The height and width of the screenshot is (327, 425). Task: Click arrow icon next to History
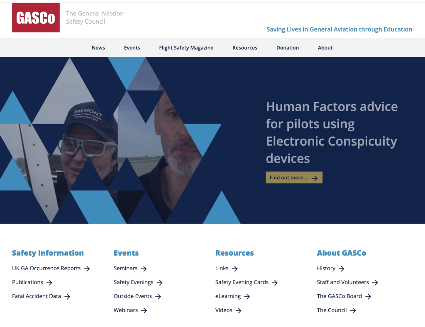point(342,269)
